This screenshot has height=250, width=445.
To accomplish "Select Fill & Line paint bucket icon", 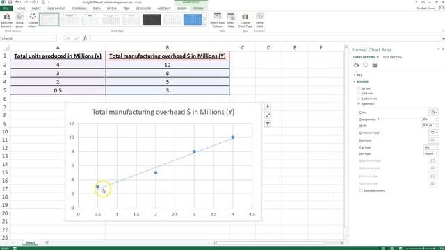I will click(x=356, y=65).
